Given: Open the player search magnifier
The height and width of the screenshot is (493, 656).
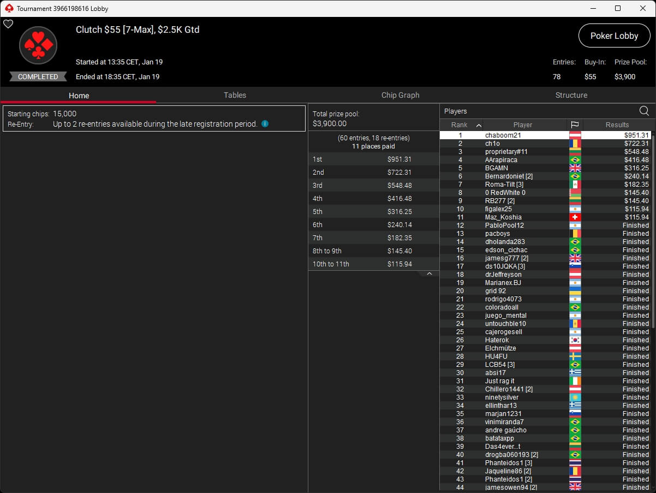Looking at the screenshot, I should [x=644, y=111].
